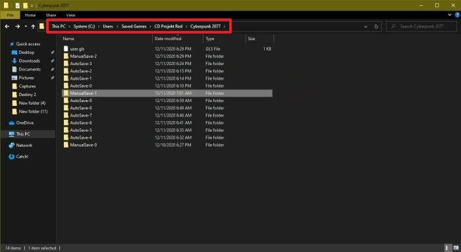The height and width of the screenshot is (252, 461).
Task: Go forward with the Forward arrow
Action: click(x=18, y=26)
